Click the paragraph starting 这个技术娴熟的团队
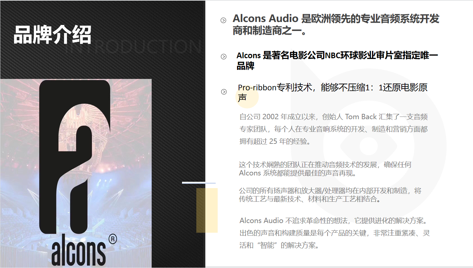Image resolution: width=473 pixels, height=268 pixels. pyautogui.click(x=325, y=169)
